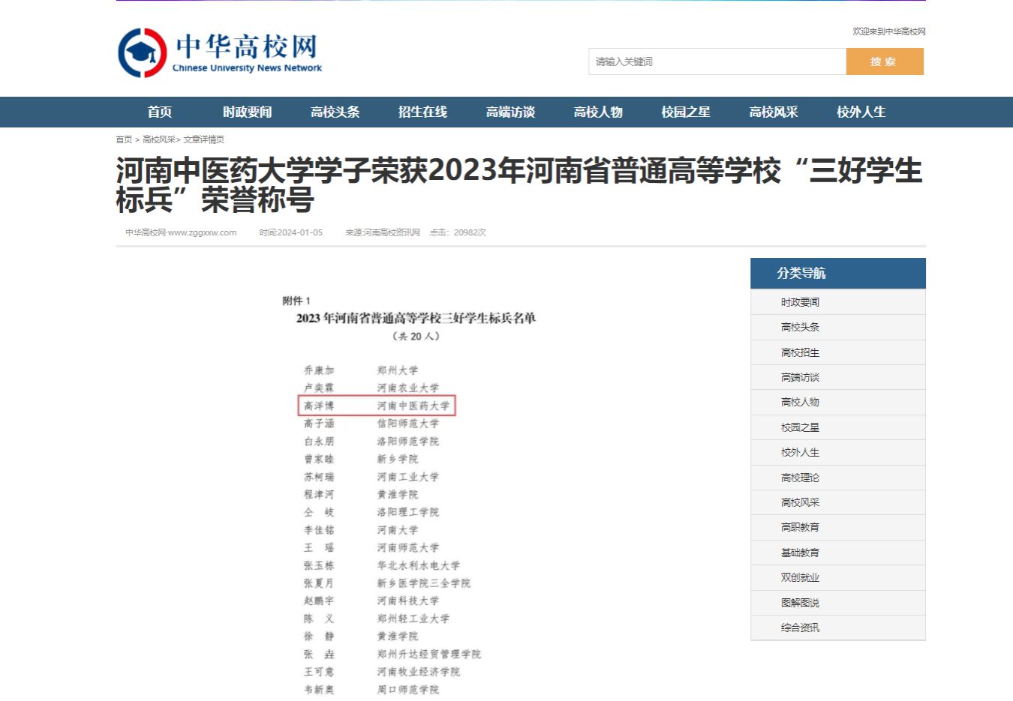Select 校外人生 in the top navigation
Screen dimensions: 1013x701
point(861,112)
